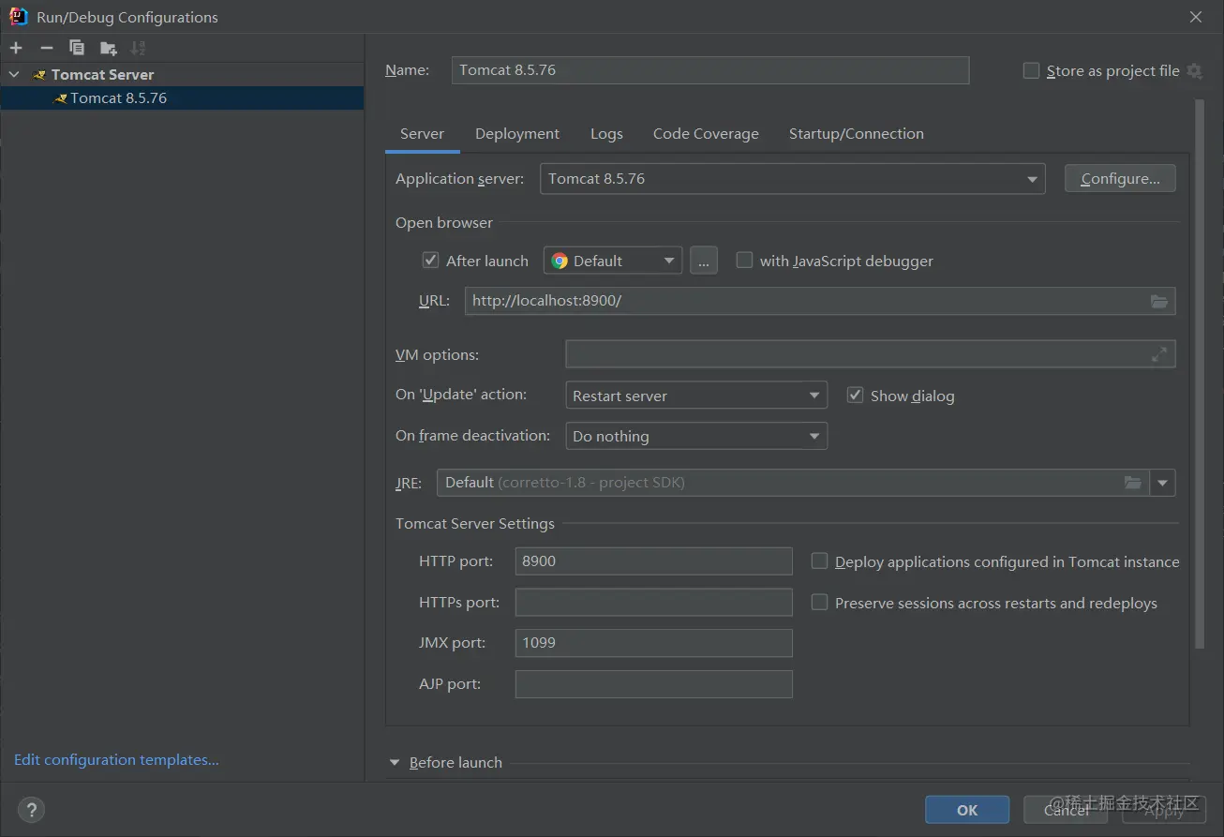The width and height of the screenshot is (1224, 837).
Task: Sort configurations alphabetically icon
Action: pos(139,48)
